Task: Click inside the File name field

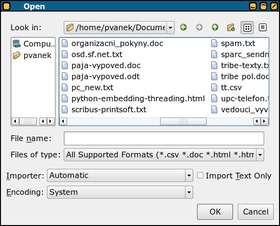Action: (164, 139)
